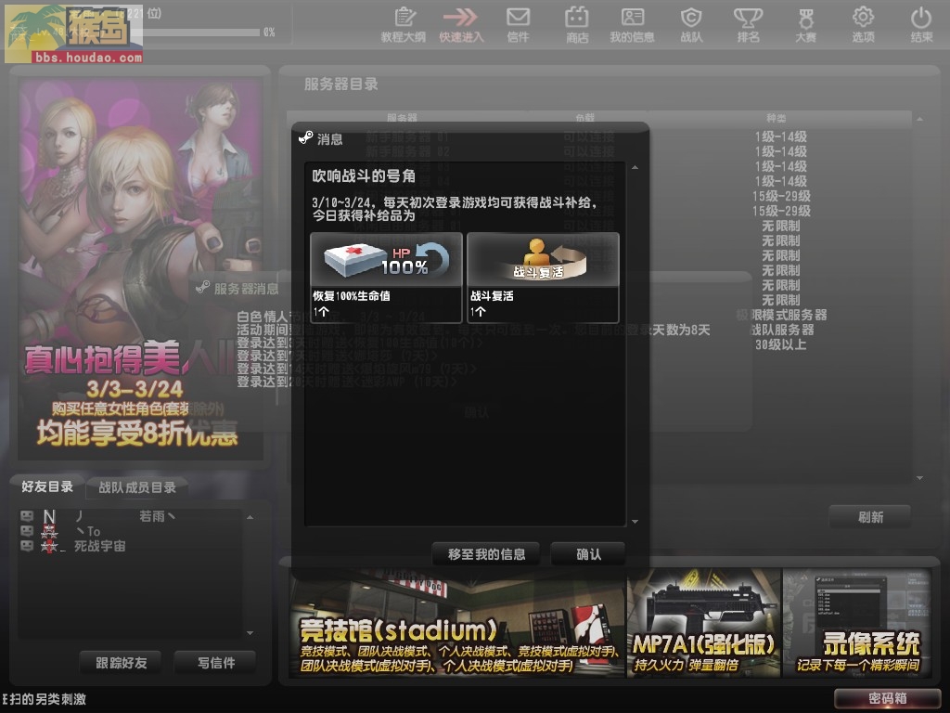Open the 教程大纲 tutorial outline icon
The image size is (950, 713).
pyautogui.click(x=404, y=24)
